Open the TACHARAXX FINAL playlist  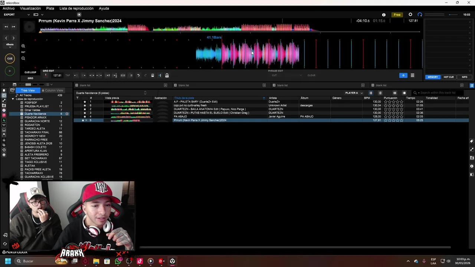37,132
